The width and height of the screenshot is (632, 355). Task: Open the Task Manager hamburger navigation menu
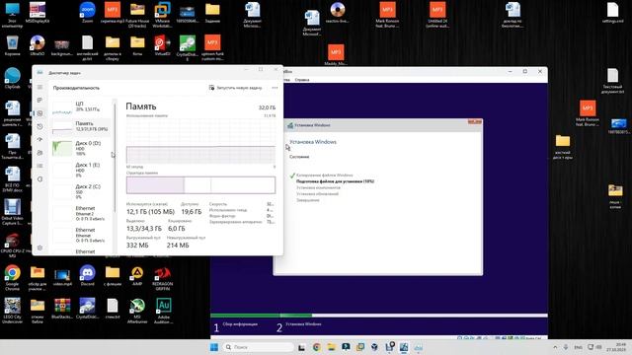pos(39,87)
